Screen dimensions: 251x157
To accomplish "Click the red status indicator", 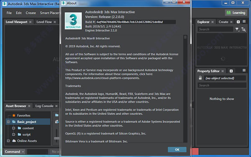I will [195, 152].
